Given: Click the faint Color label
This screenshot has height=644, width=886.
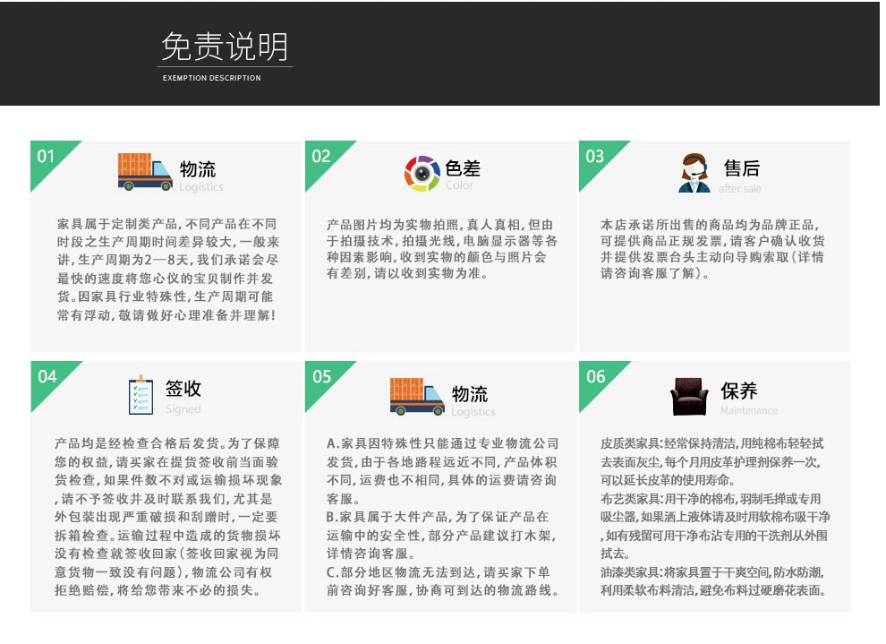Looking at the screenshot, I should (x=459, y=185).
